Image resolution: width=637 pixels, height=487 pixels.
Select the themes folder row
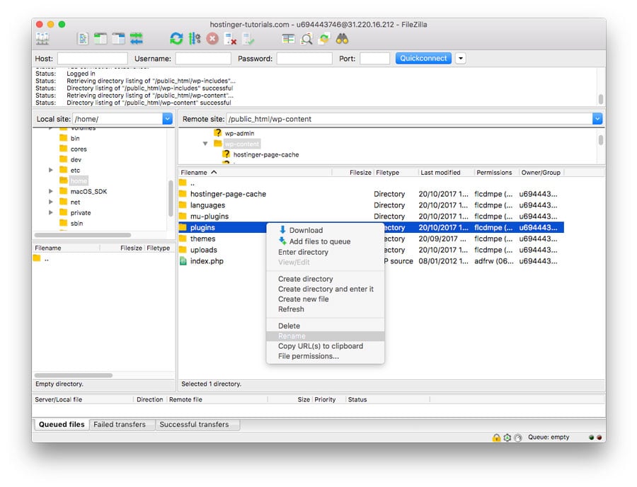[x=371, y=239]
